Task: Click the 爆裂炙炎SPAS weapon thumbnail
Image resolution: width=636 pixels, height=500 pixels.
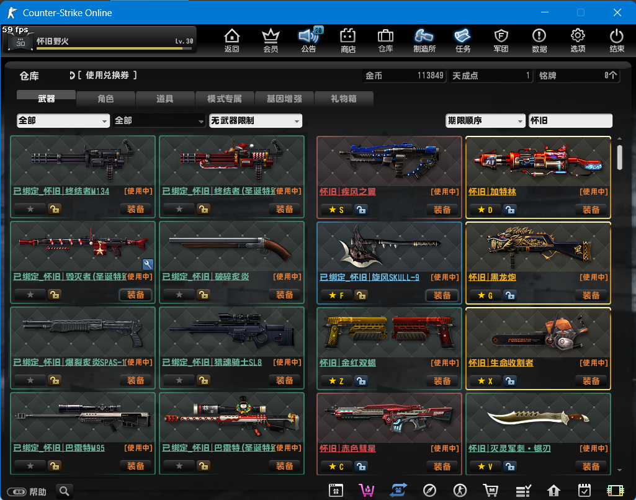Action: click(x=83, y=332)
